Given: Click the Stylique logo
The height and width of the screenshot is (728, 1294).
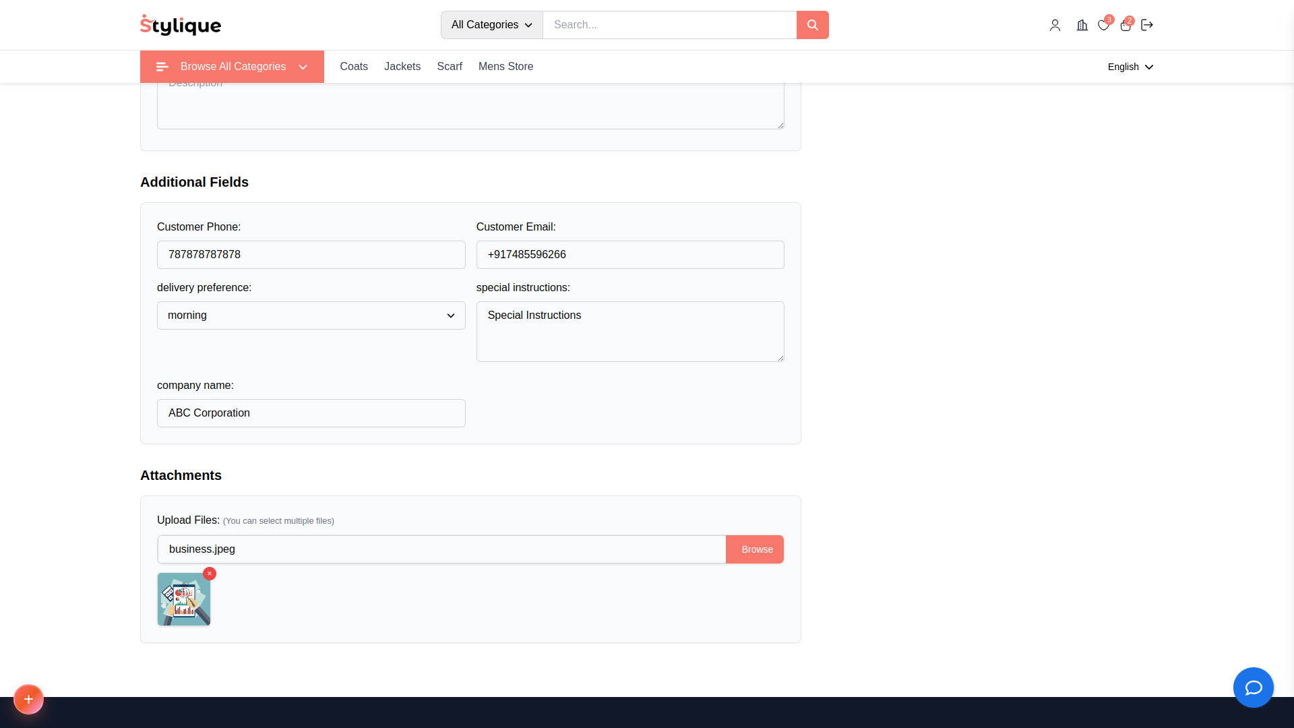Looking at the screenshot, I should pyautogui.click(x=181, y=25).
